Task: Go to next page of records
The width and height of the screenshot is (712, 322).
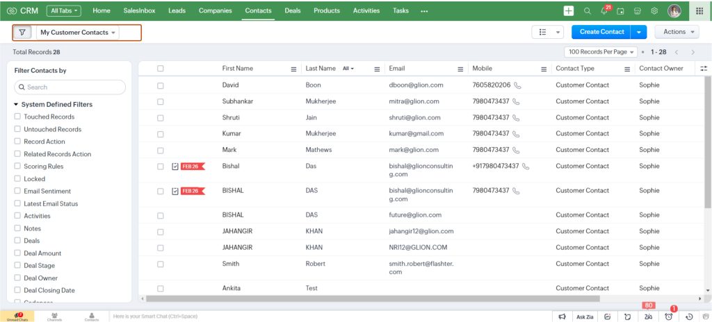Action: [x=693, y=53]
